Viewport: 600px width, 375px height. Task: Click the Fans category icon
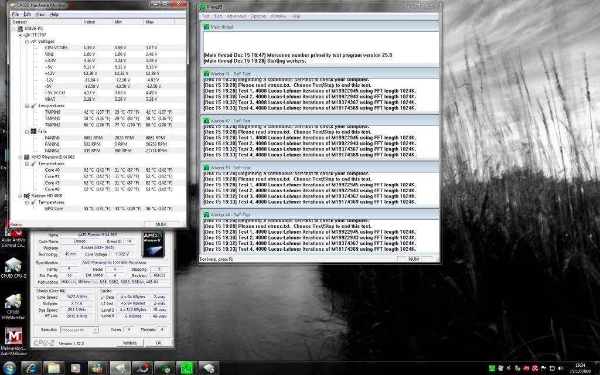click(x=33, y=131)
